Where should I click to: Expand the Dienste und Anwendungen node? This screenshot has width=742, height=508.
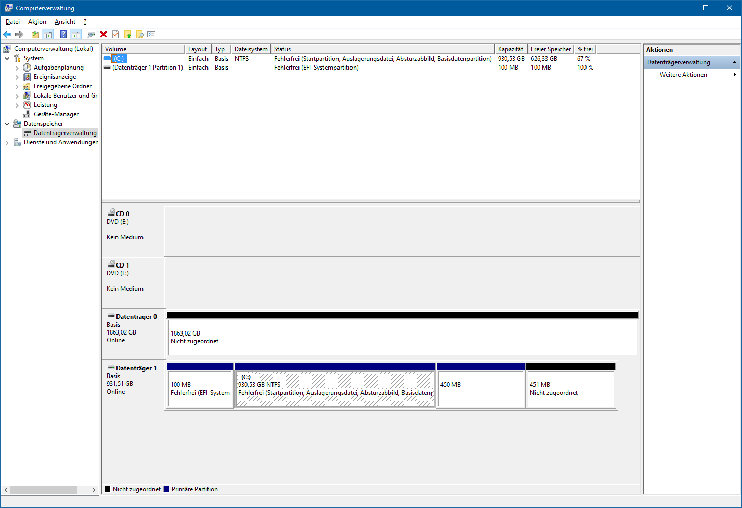coord(7,142)
